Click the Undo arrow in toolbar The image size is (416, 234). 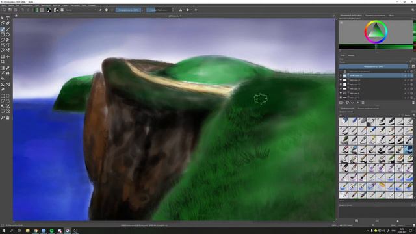coord(23,10)
